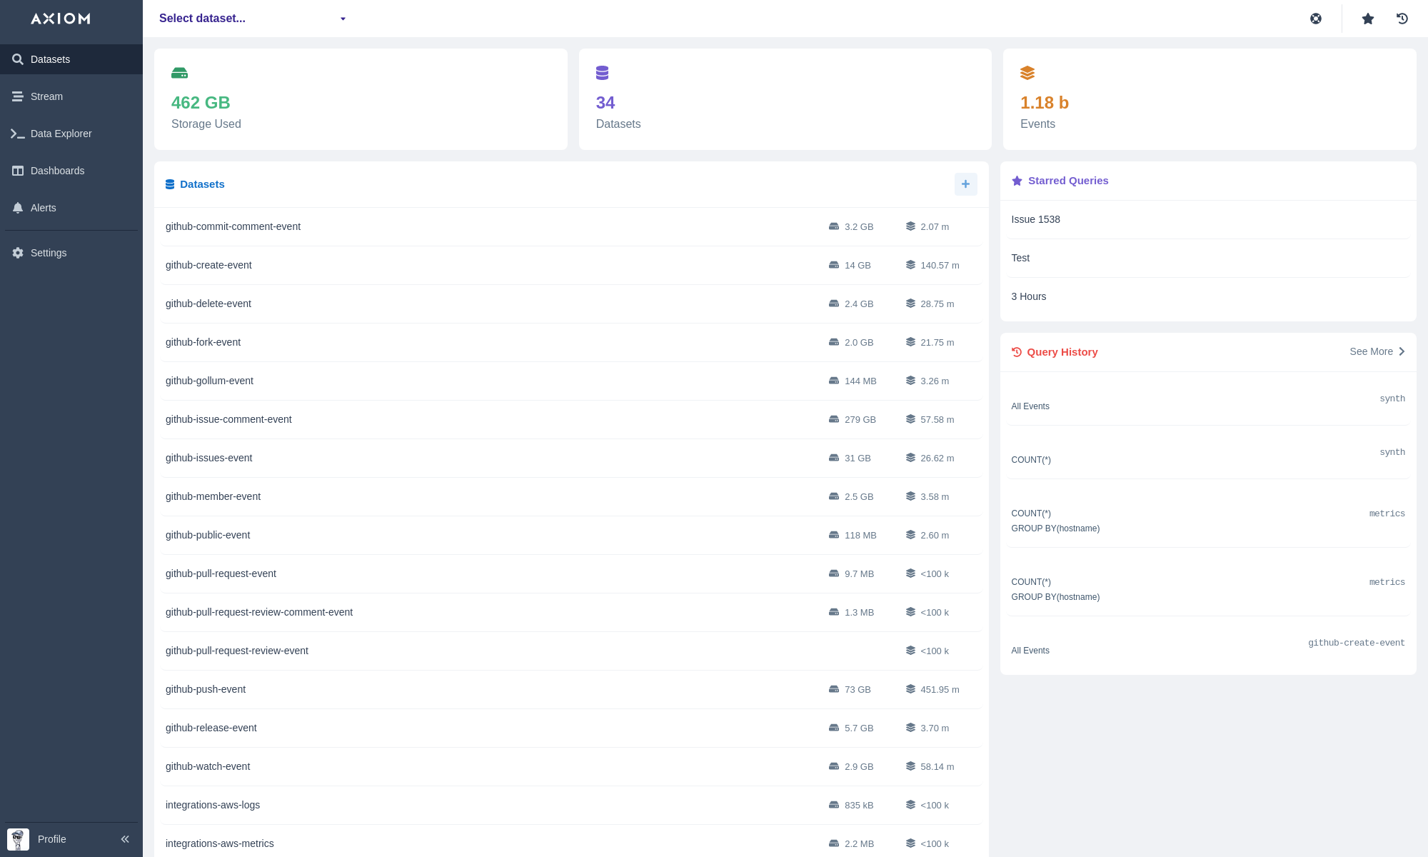
Task: Click the plus button to add dataset
Action: pos(965,184)
